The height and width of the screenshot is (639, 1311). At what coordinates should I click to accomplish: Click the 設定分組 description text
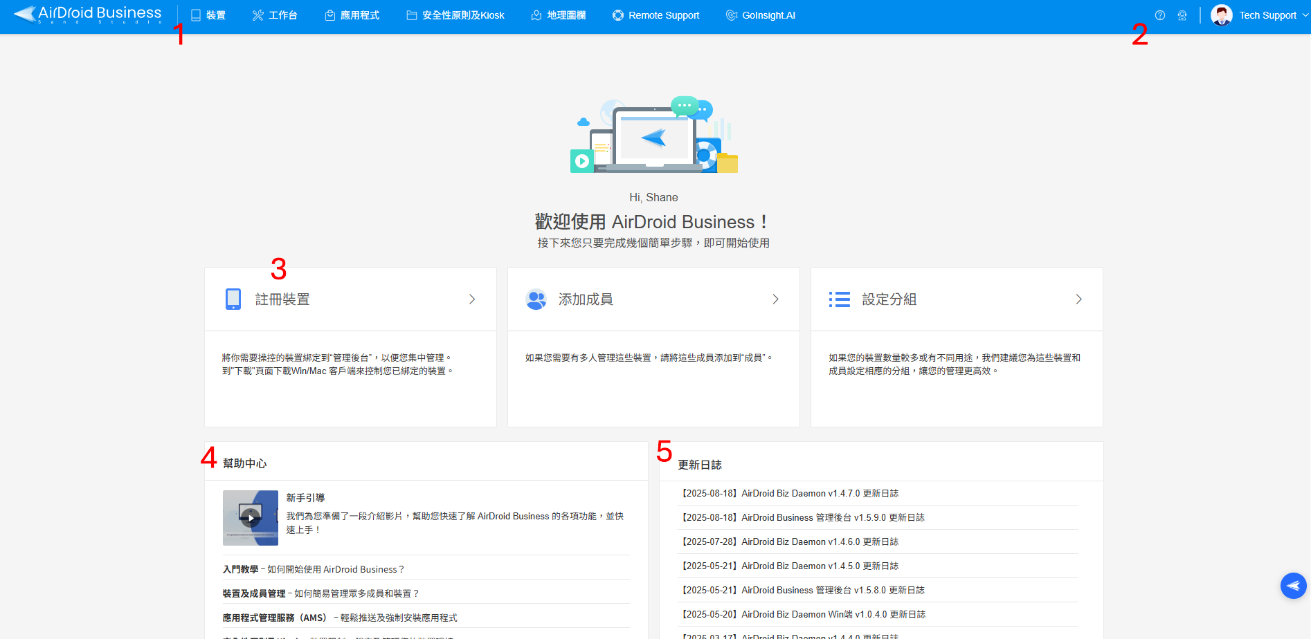click(x=955, y=364)
